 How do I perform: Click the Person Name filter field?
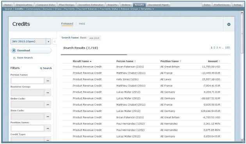pyautogui.click(x=28, y=81)
